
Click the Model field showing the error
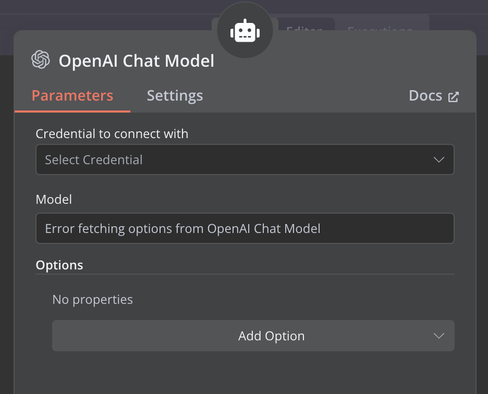pos(245,228)
